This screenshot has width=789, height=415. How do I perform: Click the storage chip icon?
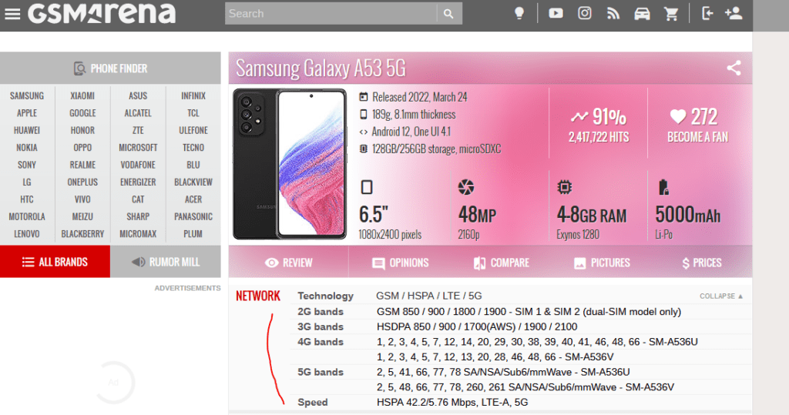coord(364,149)
